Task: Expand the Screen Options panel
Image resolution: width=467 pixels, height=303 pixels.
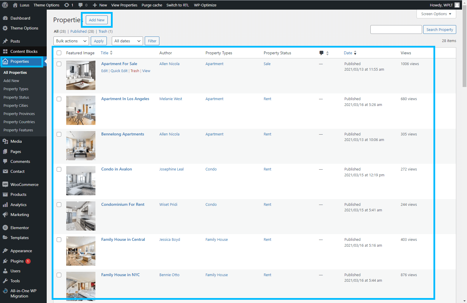Action: tap(436, 14)
